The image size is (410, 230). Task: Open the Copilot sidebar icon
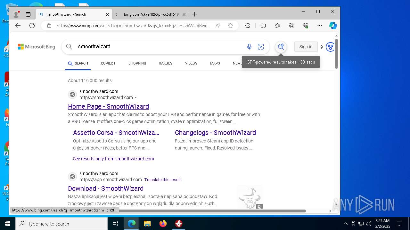pos(333,26)
